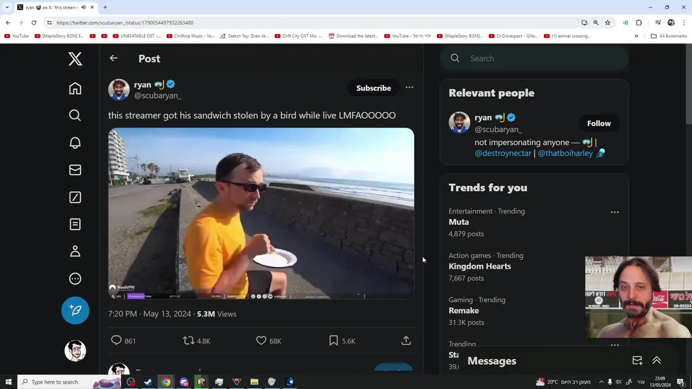692x389 pixels.
Task: Open the @destroynectar profile link
Action: pyautogui.click(x=503, y=153)
